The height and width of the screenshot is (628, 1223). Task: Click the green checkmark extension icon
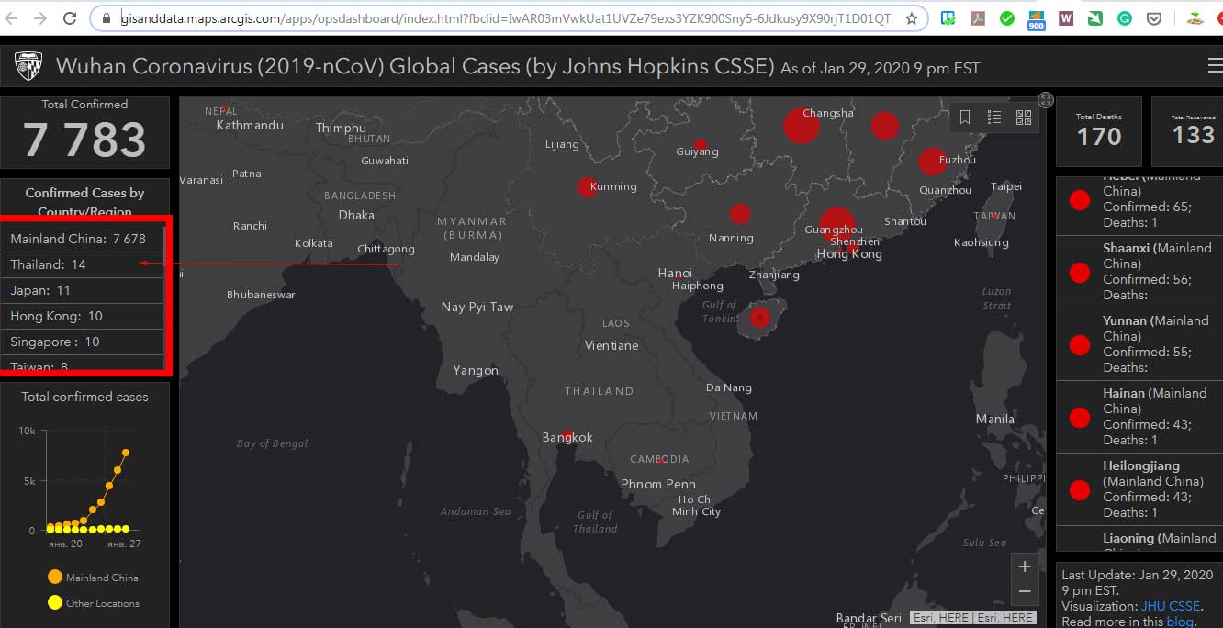click(1007, 18)
